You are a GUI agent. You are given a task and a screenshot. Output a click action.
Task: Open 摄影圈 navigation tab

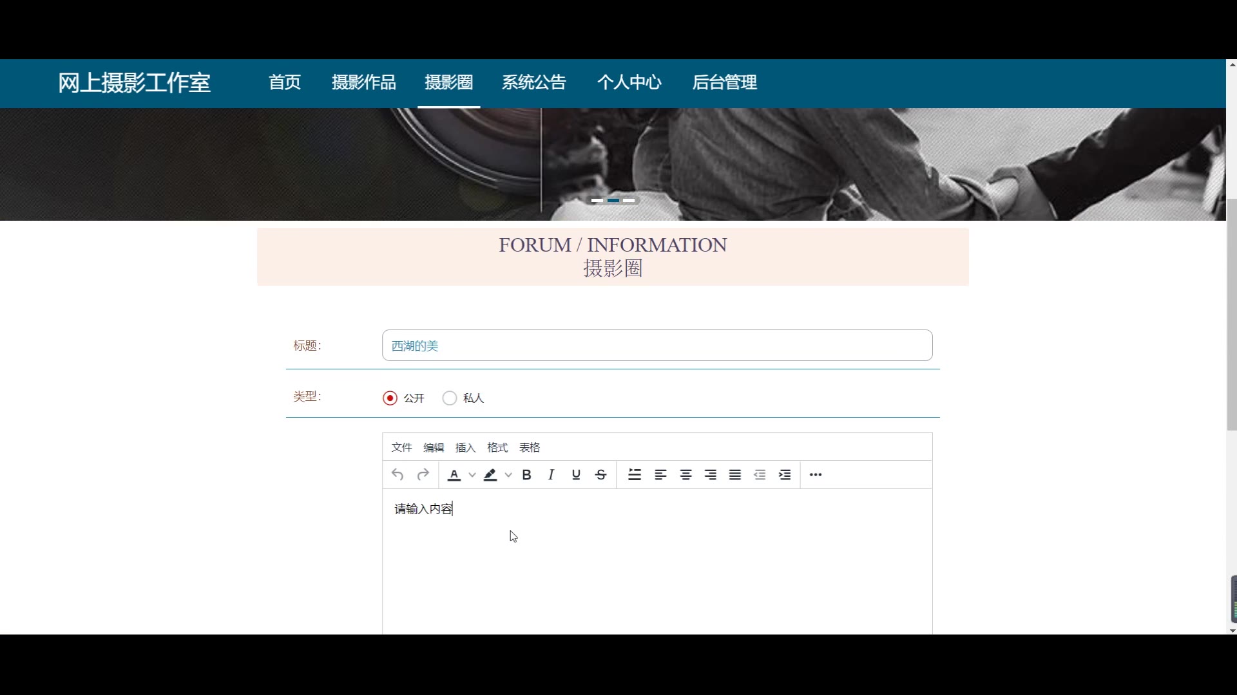coord(449,82)
